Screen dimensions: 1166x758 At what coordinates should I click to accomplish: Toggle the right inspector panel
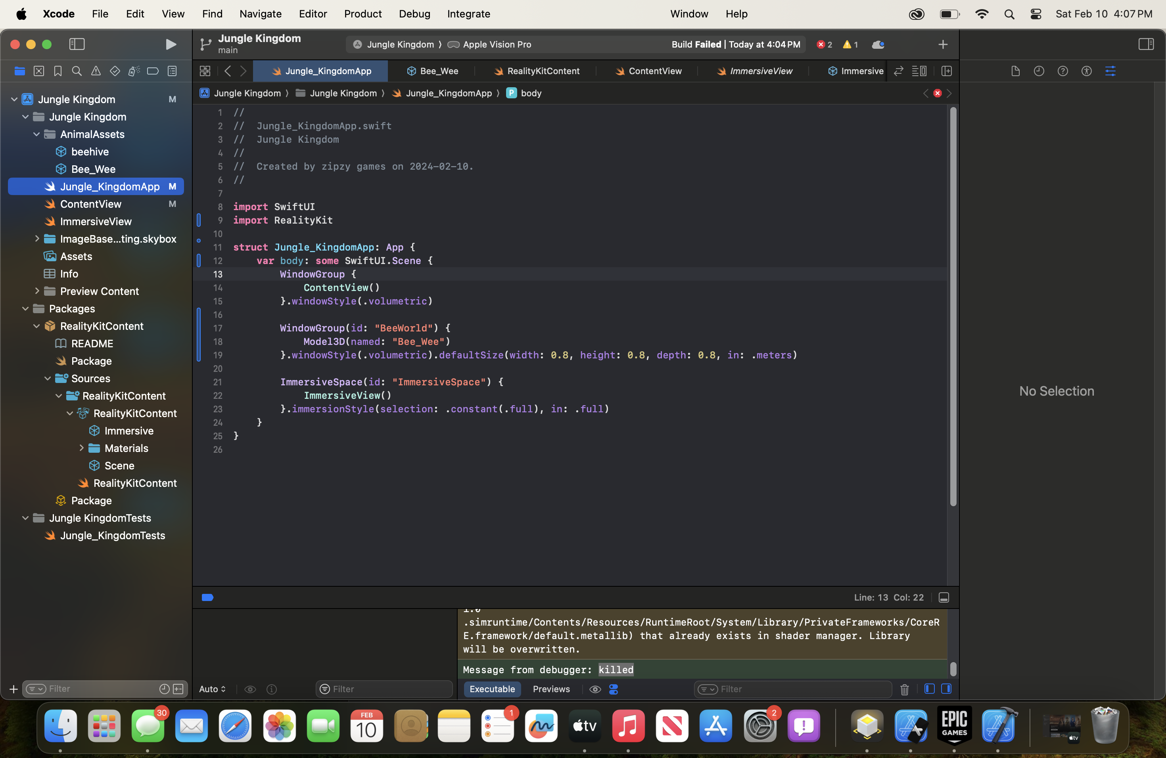1145,44
